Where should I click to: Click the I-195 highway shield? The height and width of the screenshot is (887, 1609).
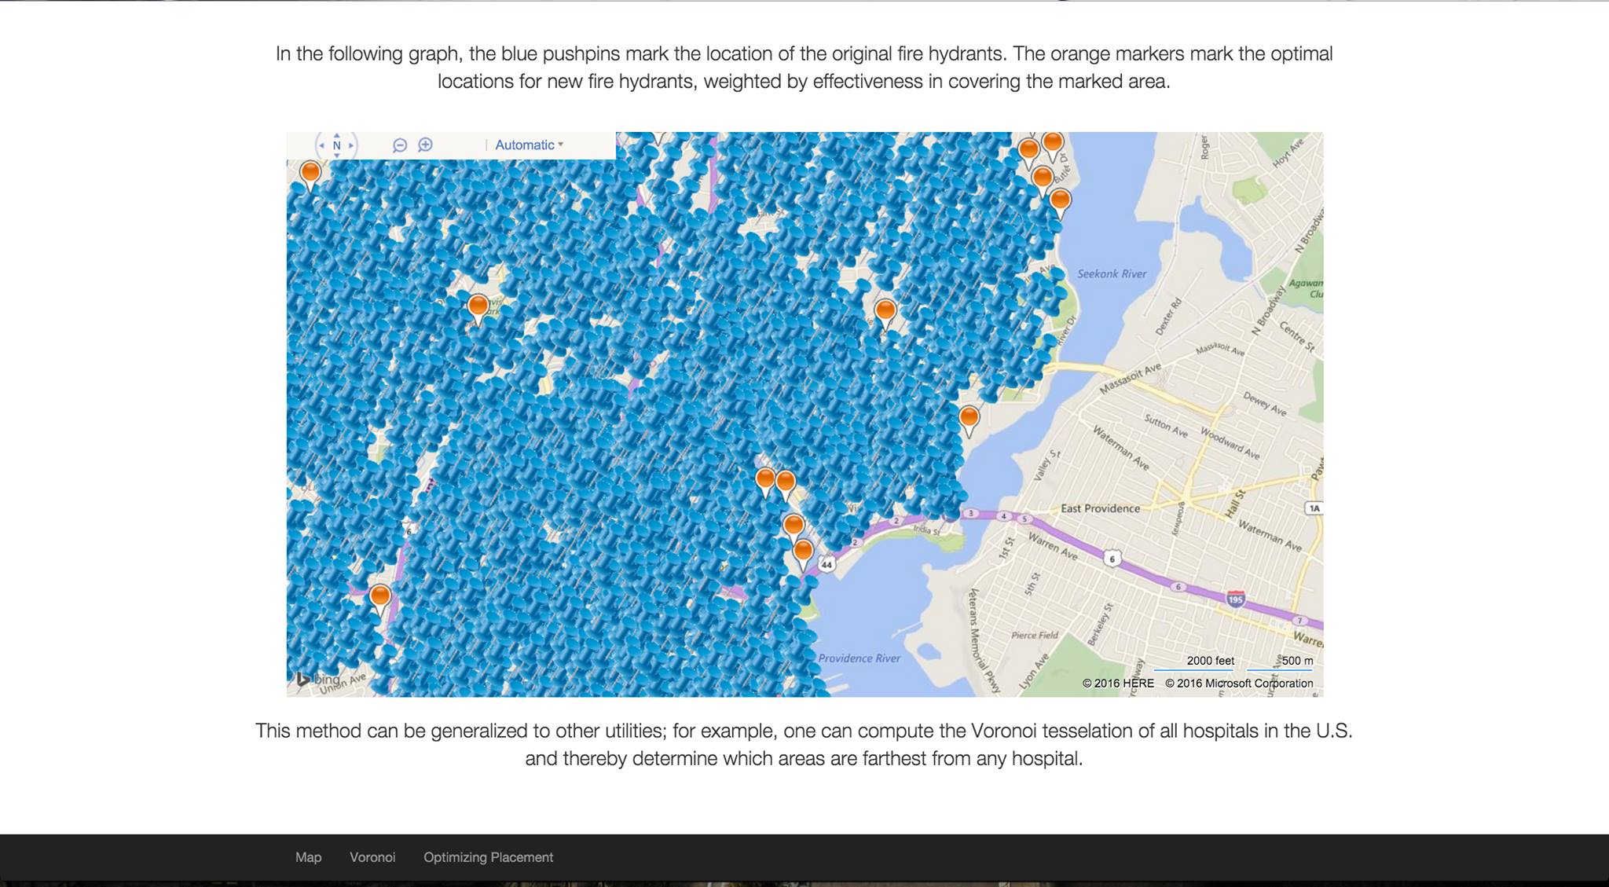tap(1235, 599)
